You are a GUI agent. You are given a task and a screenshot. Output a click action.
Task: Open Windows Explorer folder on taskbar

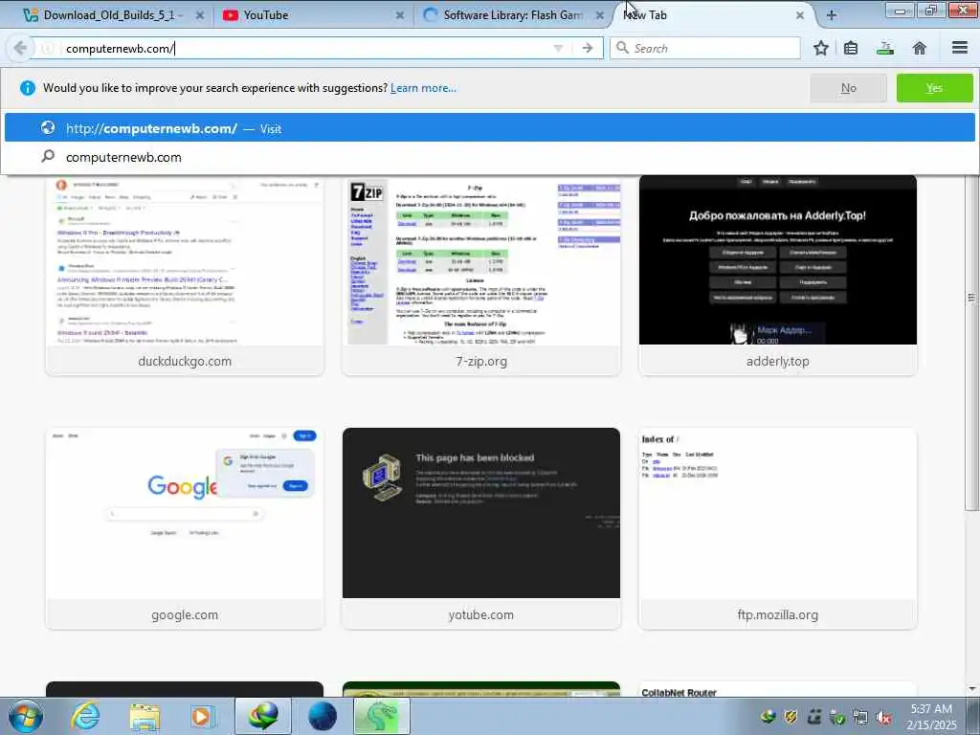tap(145, 717)
